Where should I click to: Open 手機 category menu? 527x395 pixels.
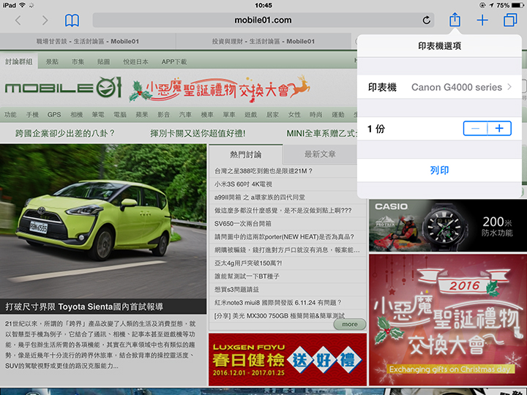32,115
